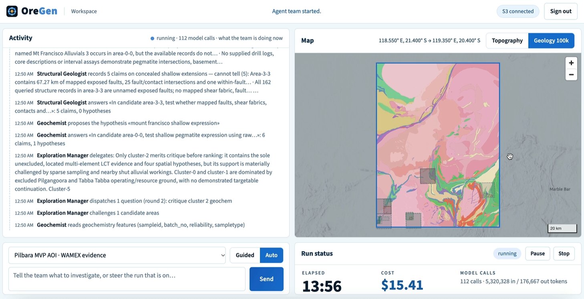Image resolution: width=584 pixels, height=299 pixels.
Task: Click the 13:56 elapsed timer
Action: (322, 286)
